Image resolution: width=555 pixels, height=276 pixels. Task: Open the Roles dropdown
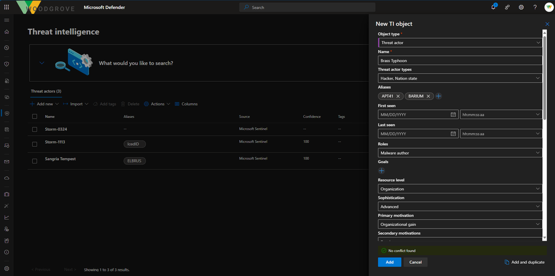pos(460,153)
